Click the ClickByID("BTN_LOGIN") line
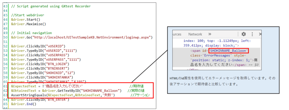 pos(40,64)
